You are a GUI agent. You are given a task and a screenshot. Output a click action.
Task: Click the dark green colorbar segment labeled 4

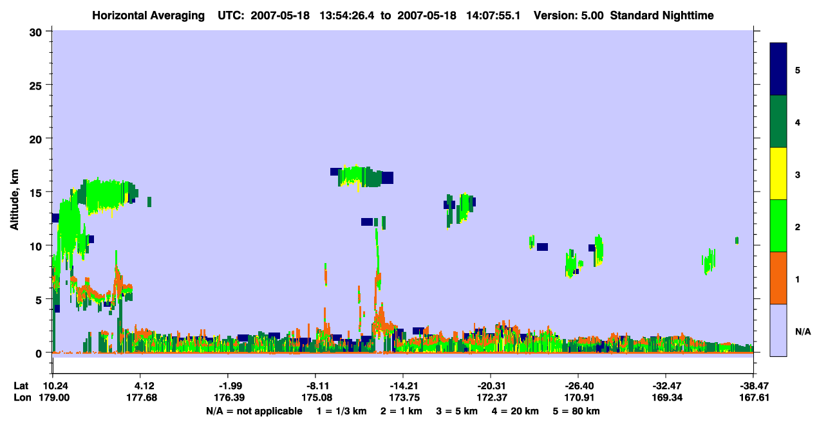pyautogui.click(x=778, y=122)
